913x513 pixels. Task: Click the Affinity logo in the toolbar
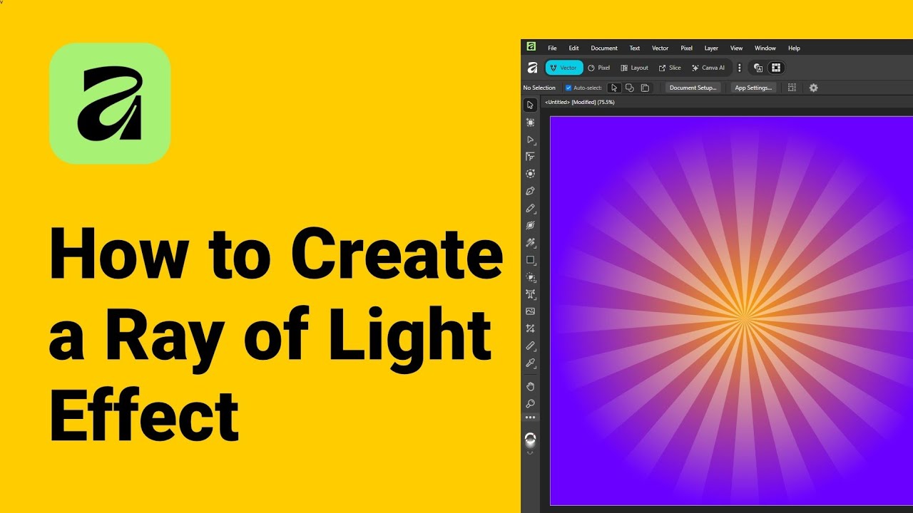click(532, 68)
